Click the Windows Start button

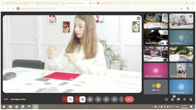[x=4, y=106]
